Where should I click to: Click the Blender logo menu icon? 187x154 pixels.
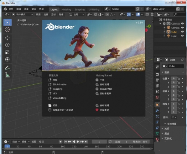pos(5,9)
